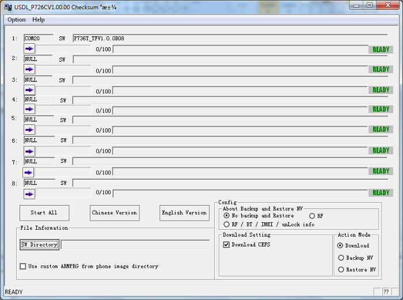Toggle the Download CEFS checkbox
Screen dimensions: 403x300
pos(226,245)
